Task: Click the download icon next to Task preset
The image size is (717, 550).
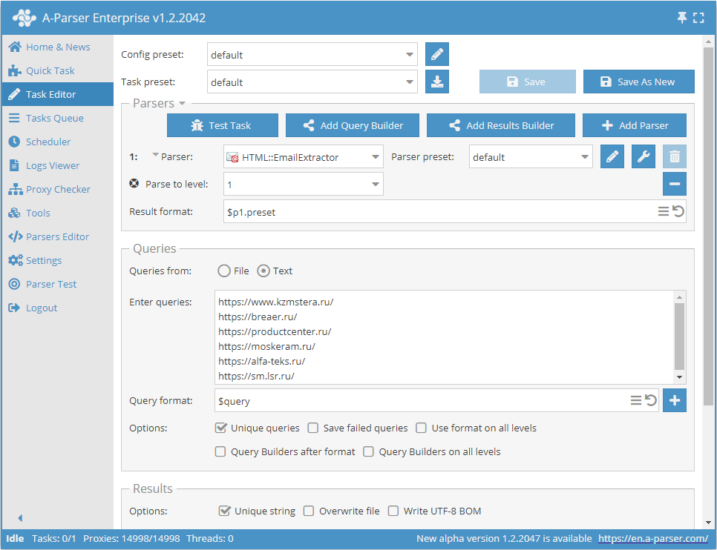Action: tap(437, 82)
